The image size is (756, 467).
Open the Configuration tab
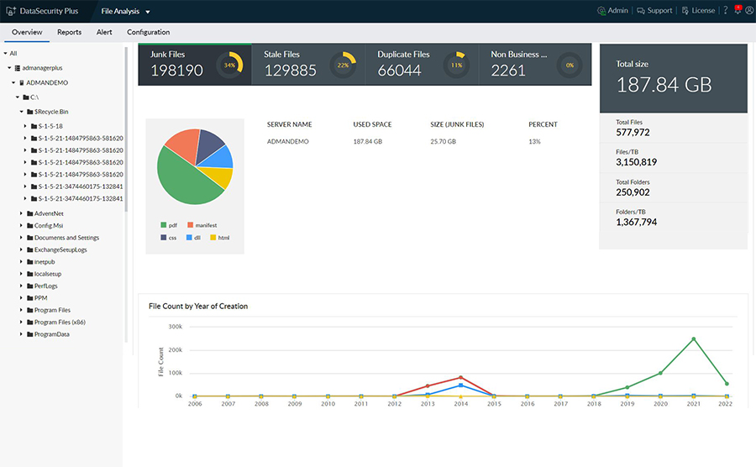tap(148, 32)
